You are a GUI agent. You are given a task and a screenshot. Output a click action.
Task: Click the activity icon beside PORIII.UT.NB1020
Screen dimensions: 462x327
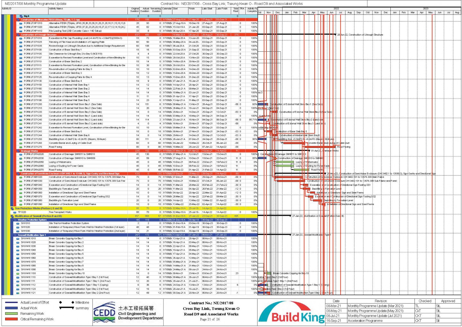coord(21,177)
